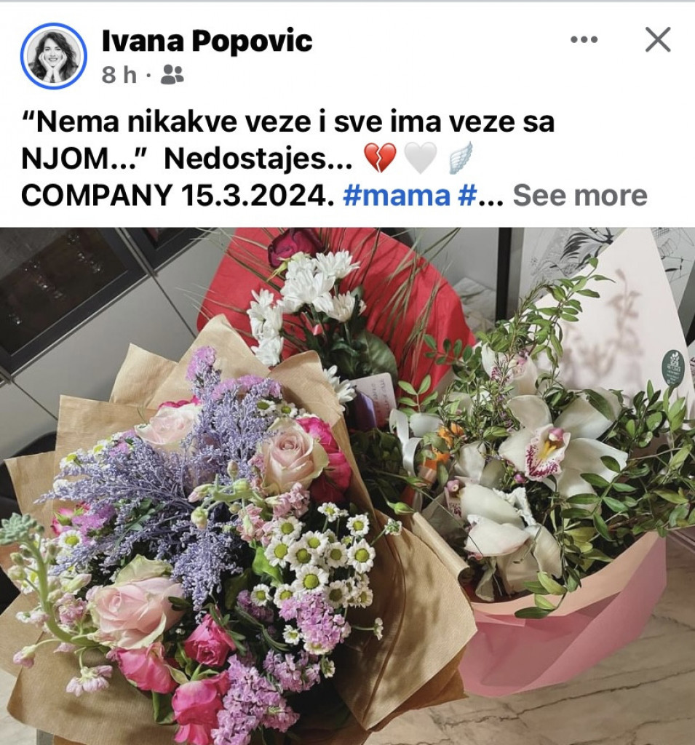The image size is (695, 745).
Task: Click the 8 h timestamp
Action: tap(119, 75)
